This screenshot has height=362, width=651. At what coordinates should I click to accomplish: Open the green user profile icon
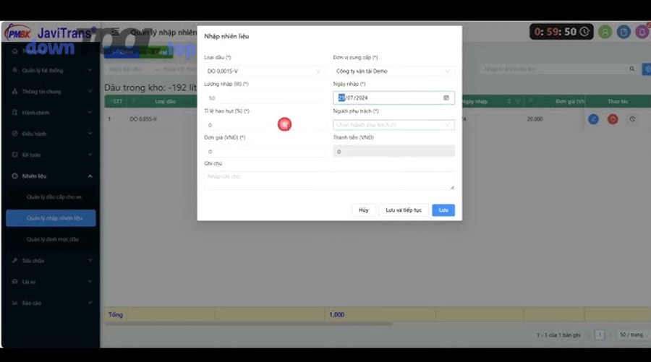coord(605,32)
